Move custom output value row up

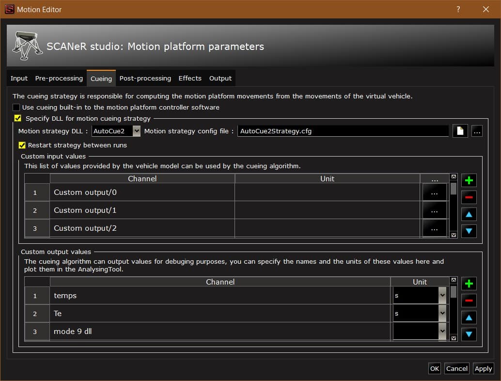click(x=469, y=317)
